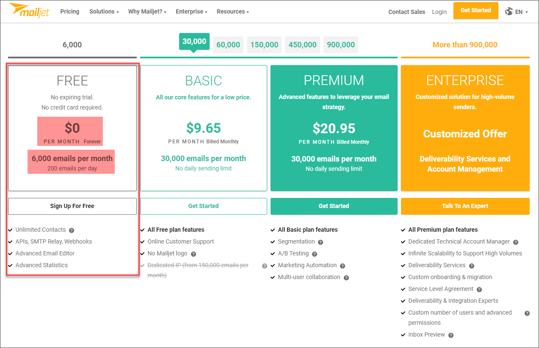
Task: Click the A/B Testing help icon
Action: tap(314, 254)
